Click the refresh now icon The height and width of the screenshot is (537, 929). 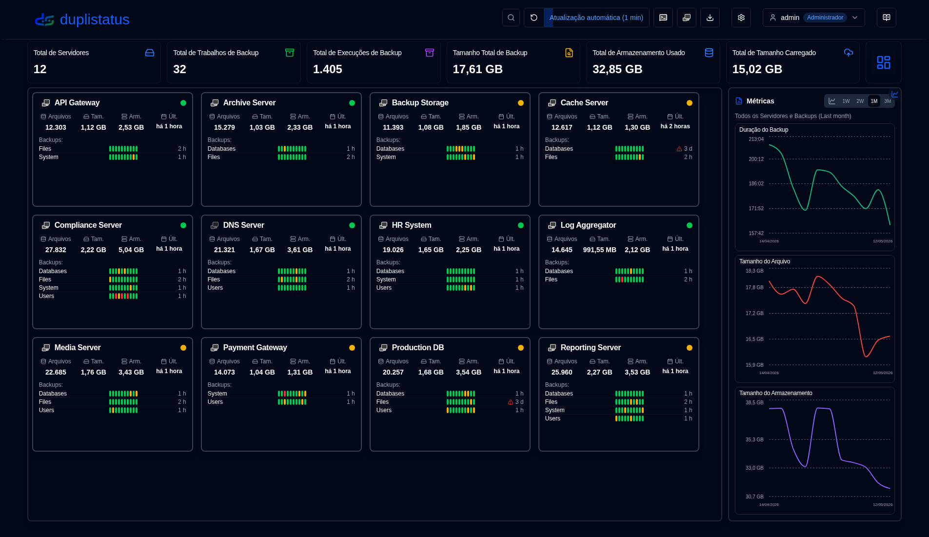tap(534, 18)
